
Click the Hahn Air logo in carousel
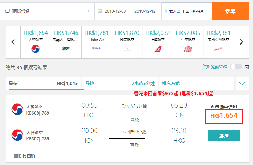(97, 48)
